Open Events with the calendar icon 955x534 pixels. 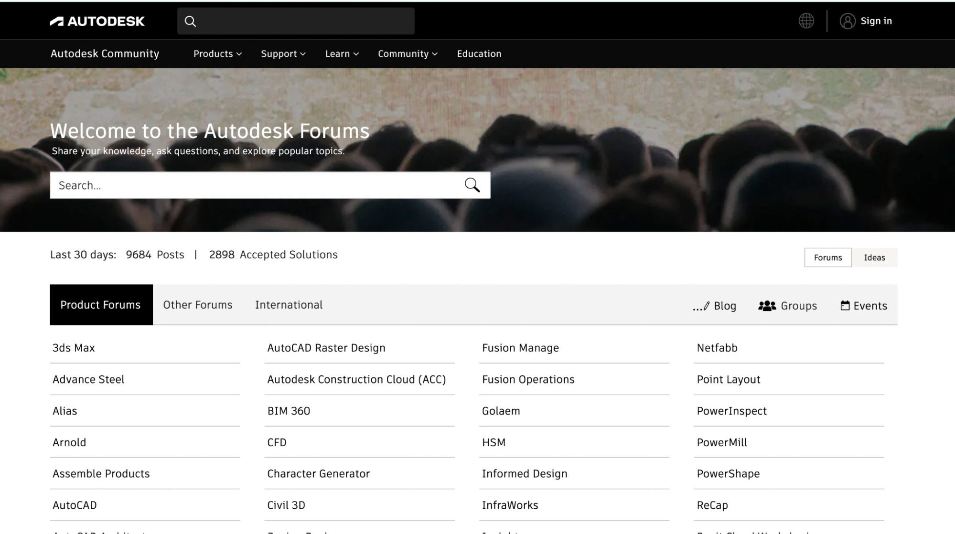(864, 306)
